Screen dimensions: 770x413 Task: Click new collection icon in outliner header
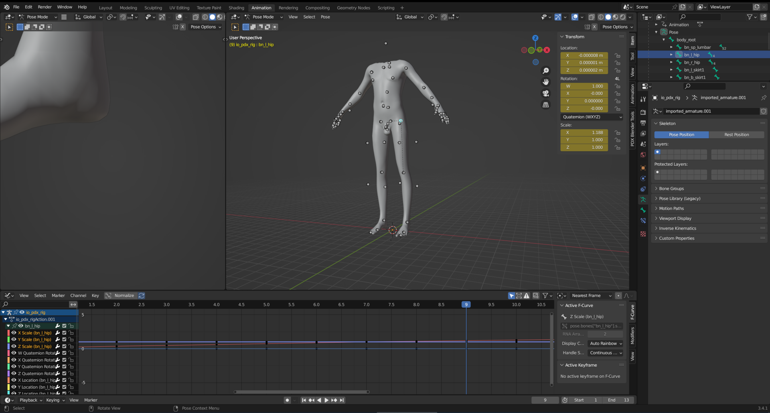[x=764, y=17]
